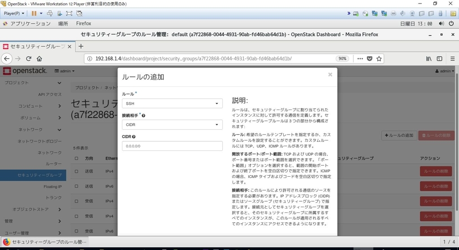Check the 送信 IPv6 rule row checkbox
The image size is (459, 250).
coord(76,186)
